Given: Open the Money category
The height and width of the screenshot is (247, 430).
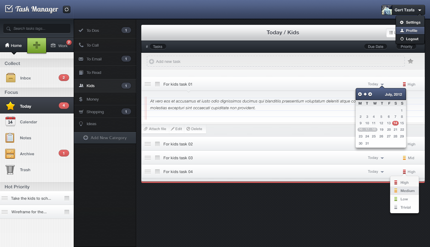Looking at the screenshot, I should click(x=105, y=99).
